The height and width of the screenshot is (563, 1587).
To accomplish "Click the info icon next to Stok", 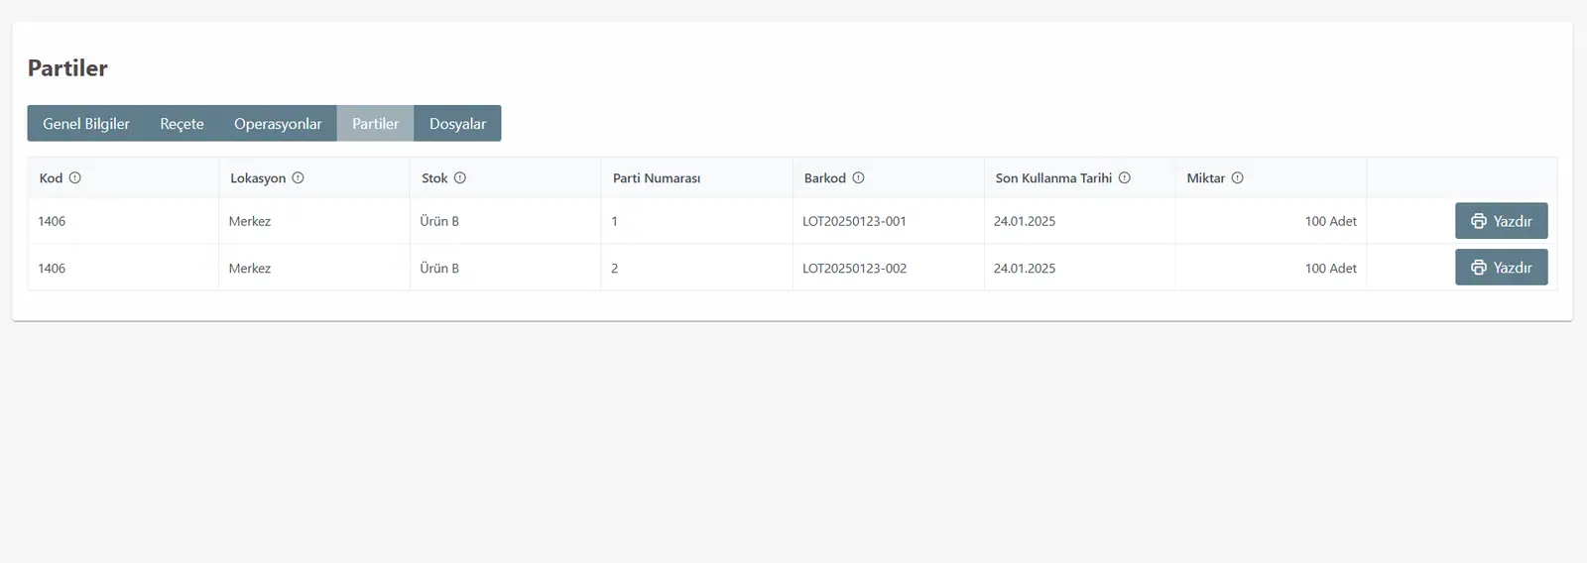I will coord(460,178).
